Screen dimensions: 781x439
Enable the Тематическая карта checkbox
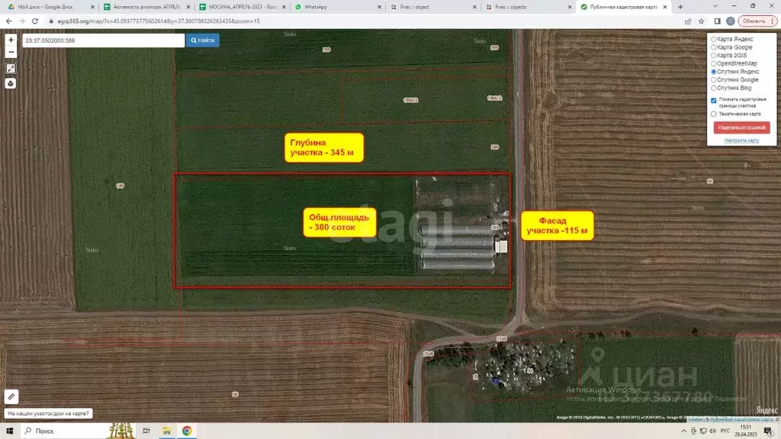click(714, 114)
